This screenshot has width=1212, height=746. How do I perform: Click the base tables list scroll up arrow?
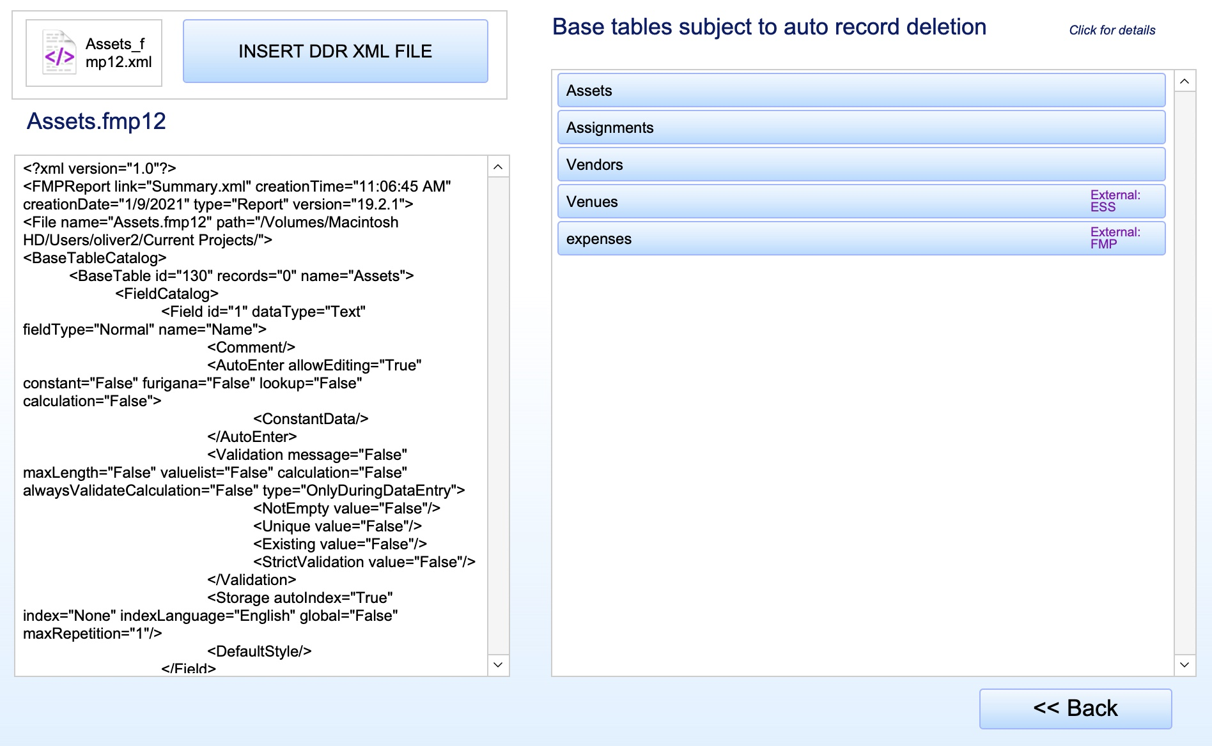(1185, 81)
